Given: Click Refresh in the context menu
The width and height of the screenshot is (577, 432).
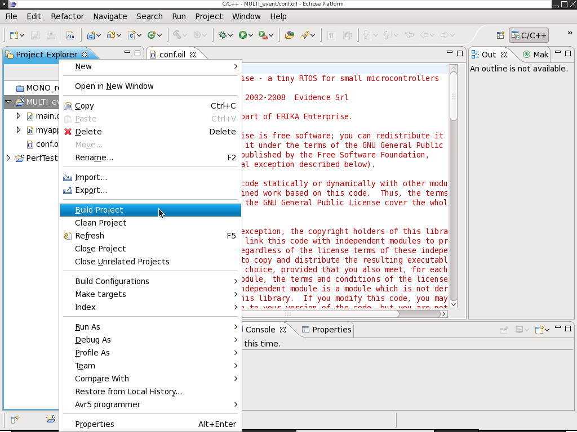Looking at the screenshot, I should [150, 236].
